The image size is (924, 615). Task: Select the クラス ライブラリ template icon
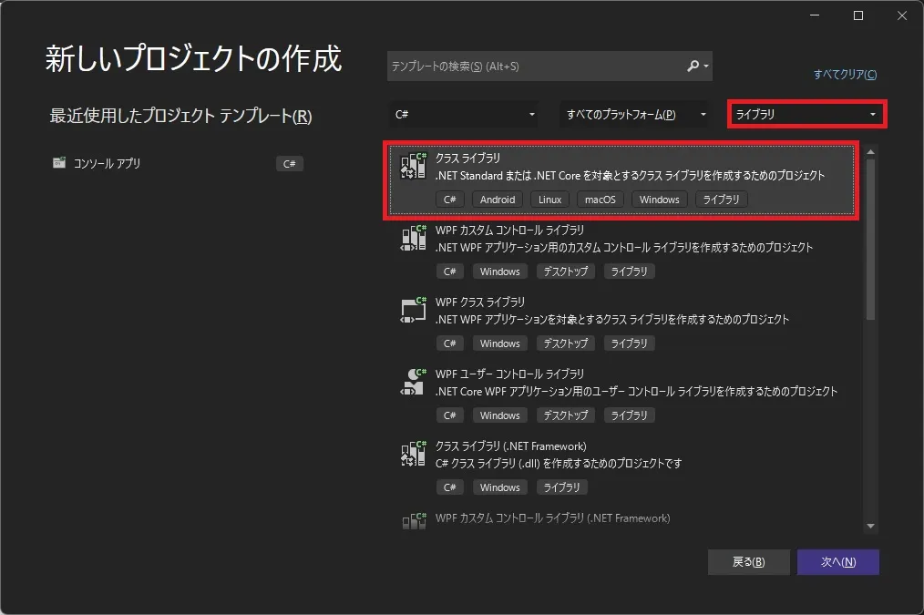click(x=413, y=167)
